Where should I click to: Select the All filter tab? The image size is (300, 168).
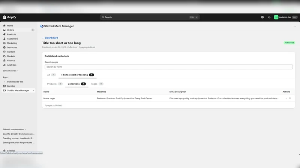(x=51, y=75)
